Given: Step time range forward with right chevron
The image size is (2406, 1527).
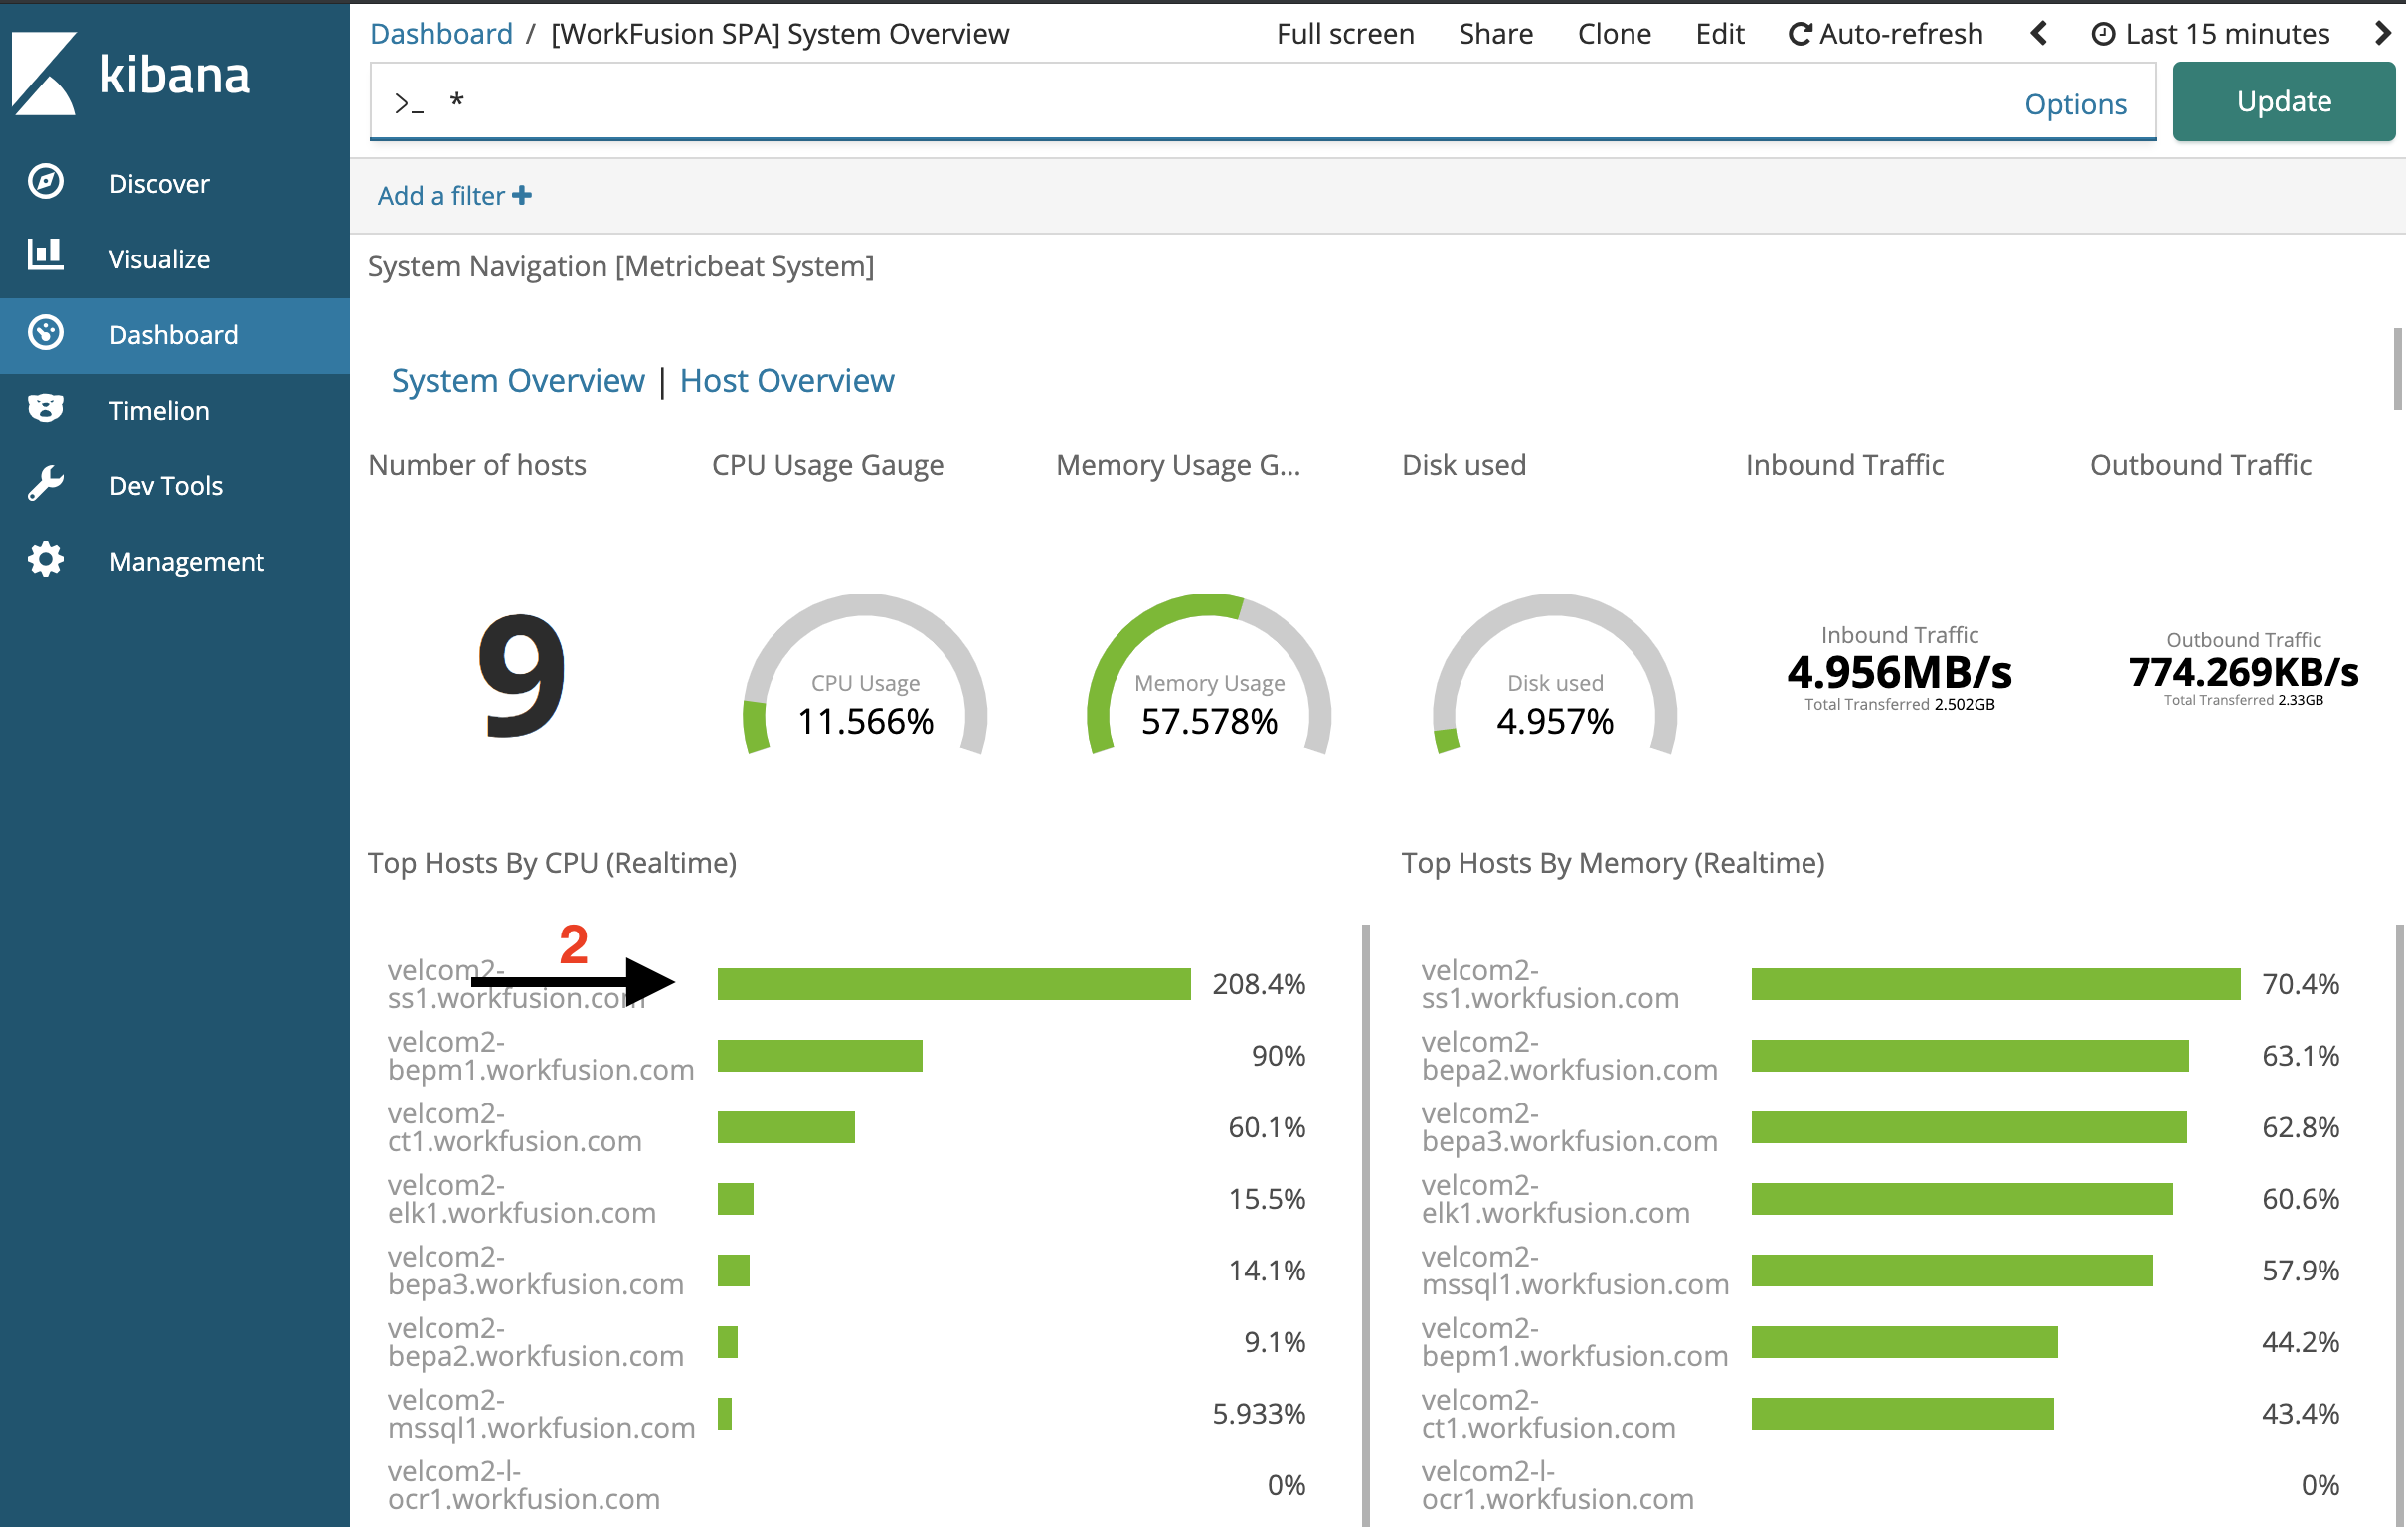Looking at the screenshot, I should point(2383,34).
